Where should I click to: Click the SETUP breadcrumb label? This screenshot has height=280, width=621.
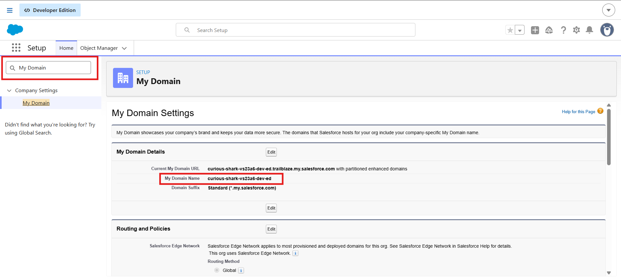pyautogui.click(x=143, y=72)
